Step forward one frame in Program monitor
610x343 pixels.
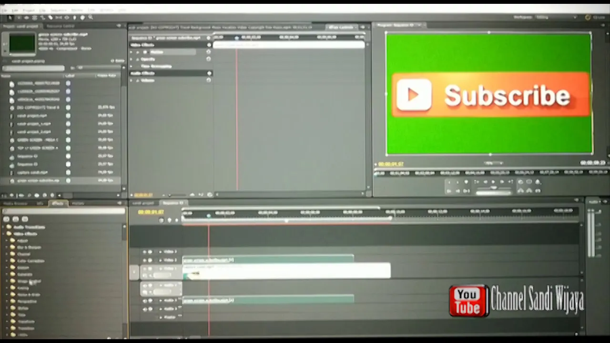(x=502, y=182)
